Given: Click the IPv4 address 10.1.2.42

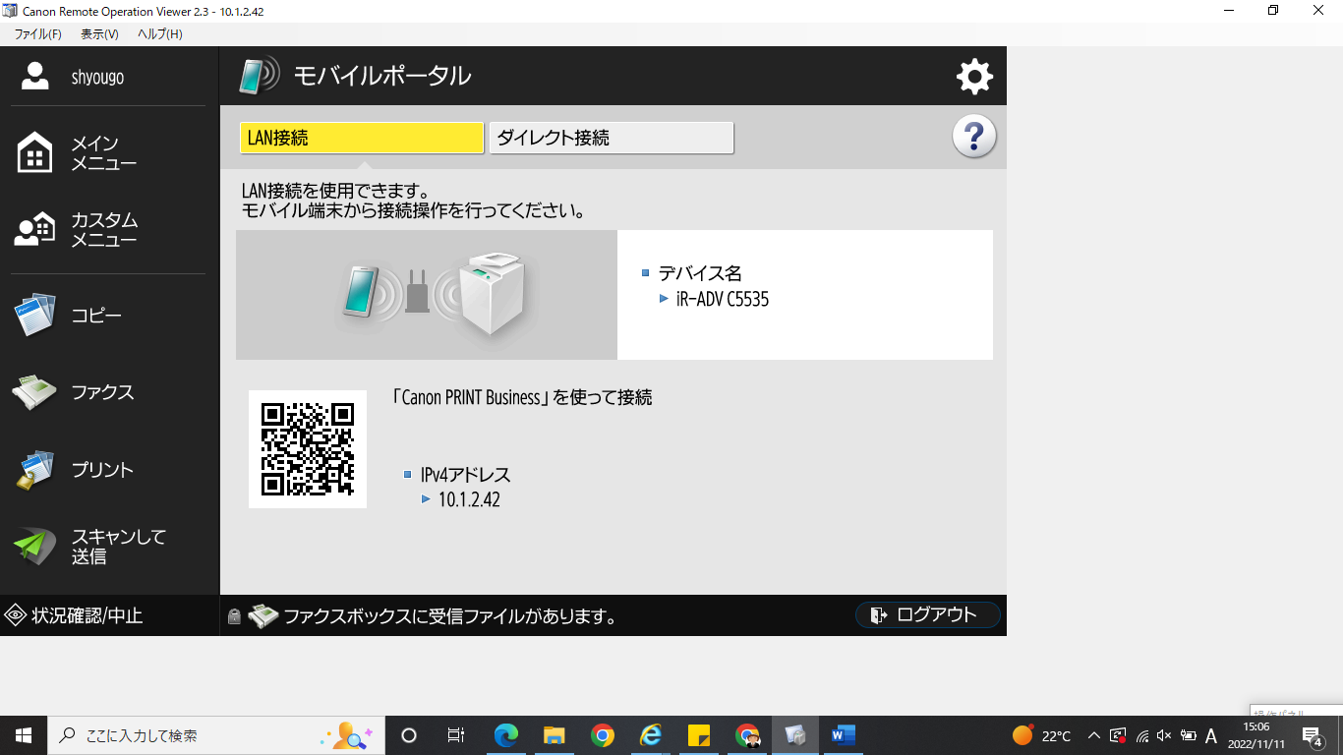Looking at the screenshot, I should pos(469,499).
